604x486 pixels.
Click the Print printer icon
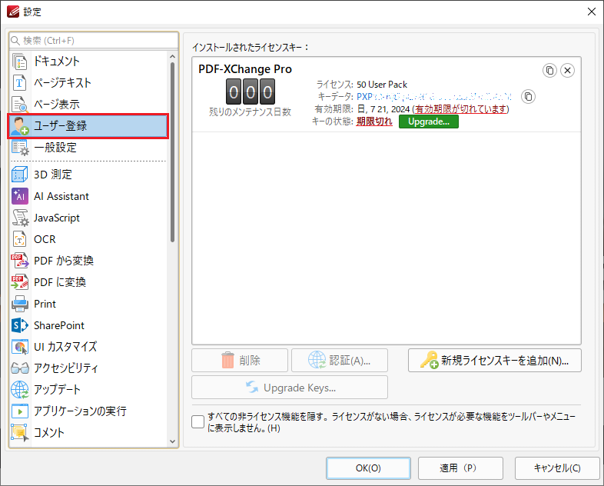(20, 304)
